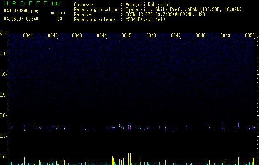This screenshot has height=165, width=259.
Task: Click the 0845 time marker
Action: [126, 35]
